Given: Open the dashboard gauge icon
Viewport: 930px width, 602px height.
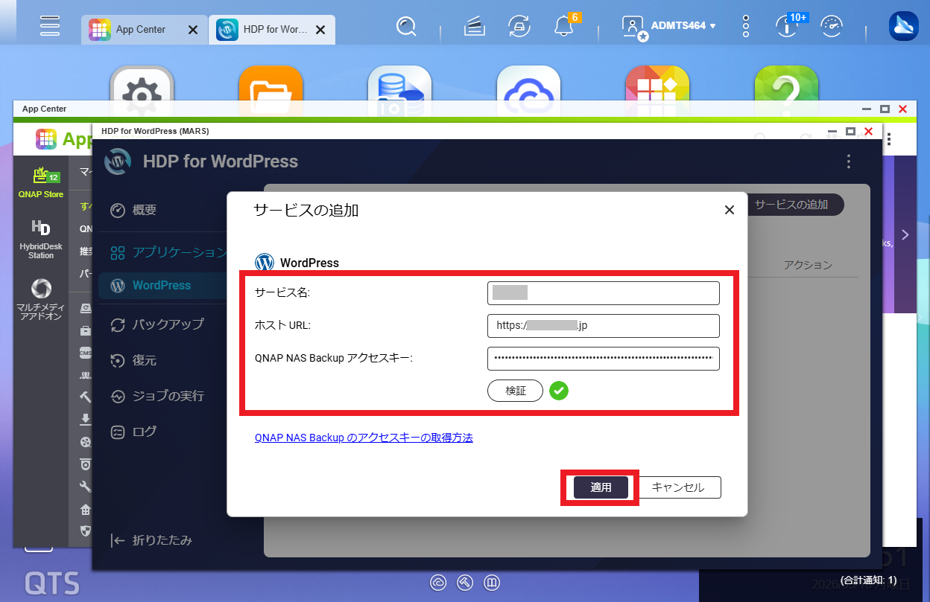Looking at the screenshot, I should click(831, 27).
